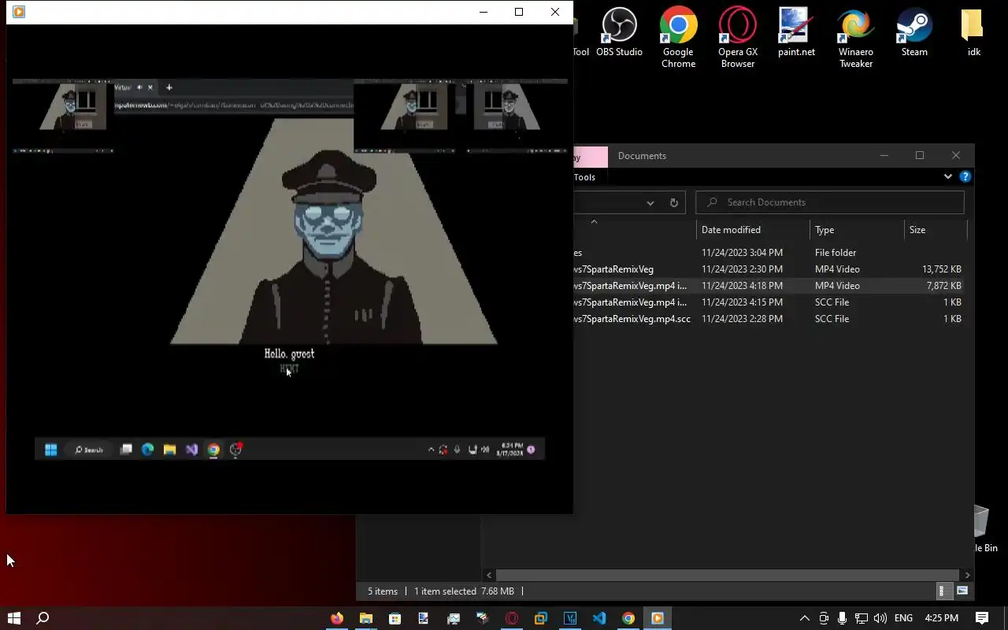Open Microsoft Store from the taskbar
The height and width of the screenshot is (630, 1008).
(395, 618)
